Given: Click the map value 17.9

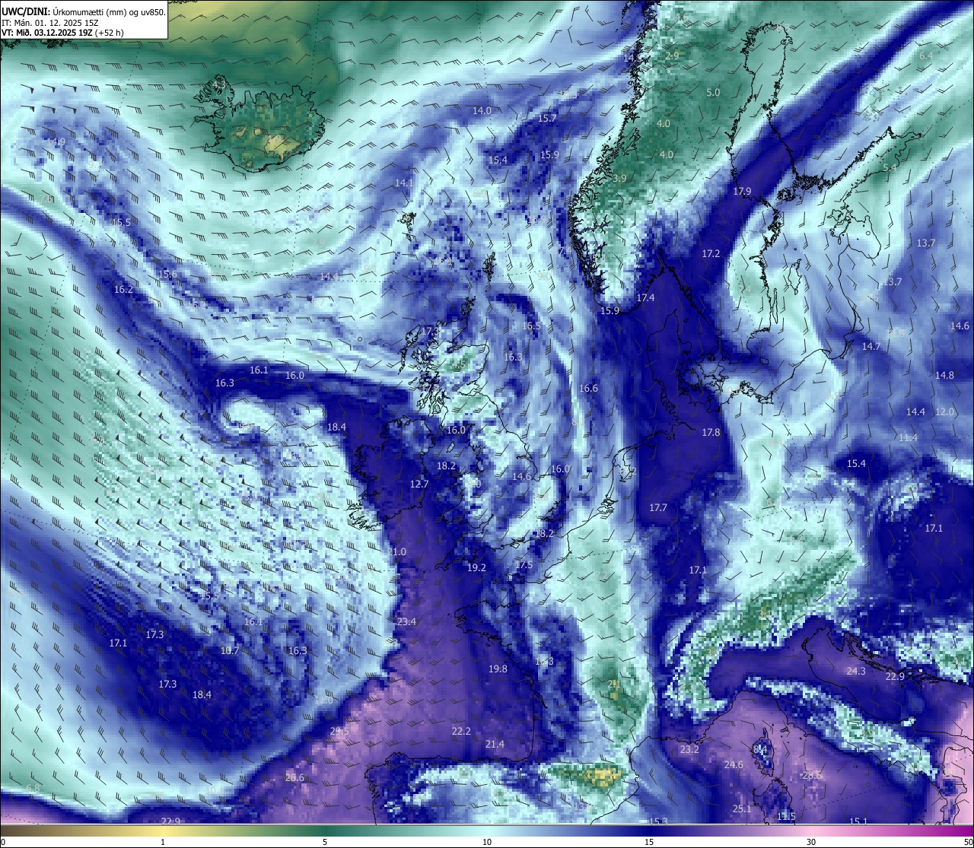Looking at the screenshot, I should [x=742, y=191].
